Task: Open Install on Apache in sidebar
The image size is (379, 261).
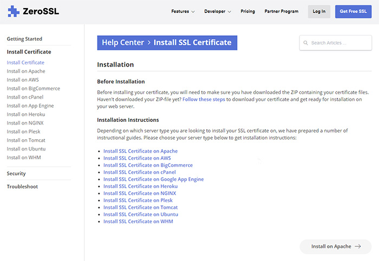Action: click(x=26, y=71)
